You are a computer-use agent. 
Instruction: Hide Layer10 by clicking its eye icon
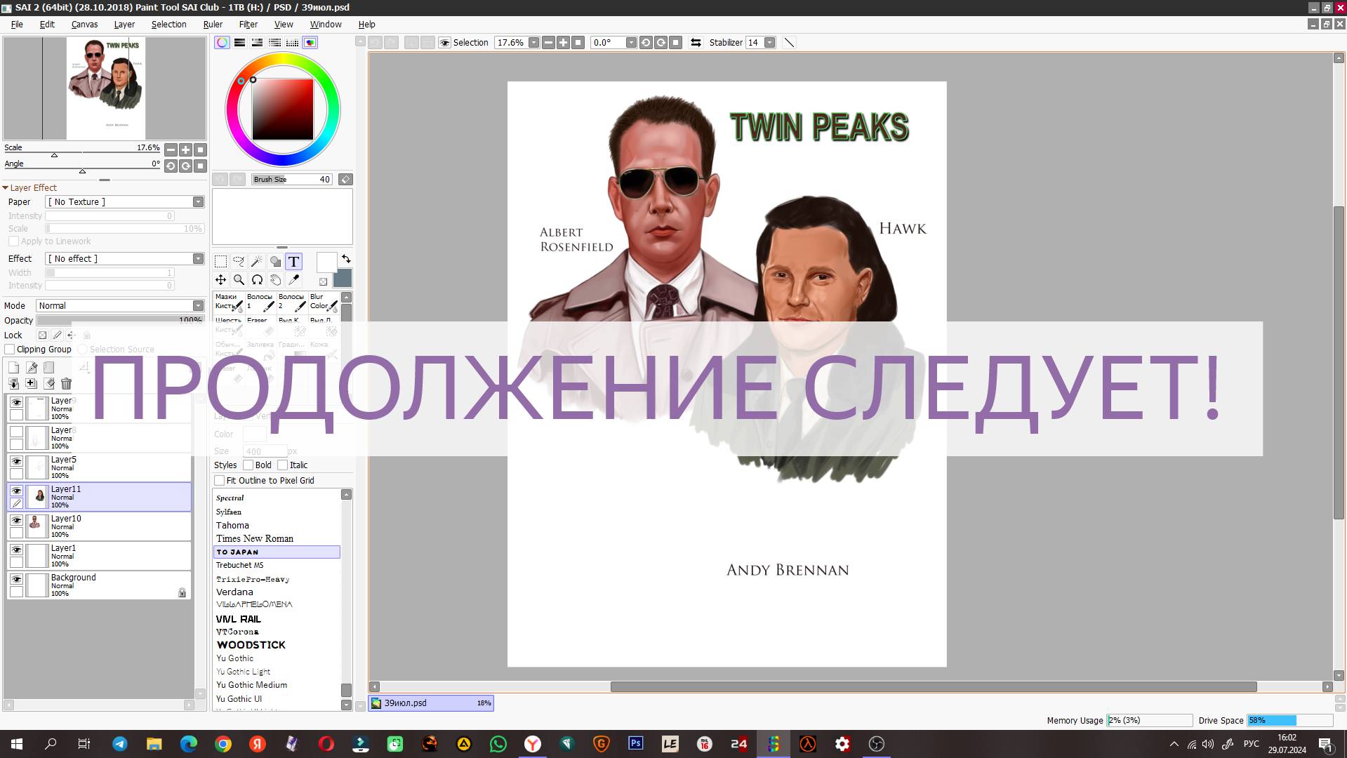[x=16, y=520]
